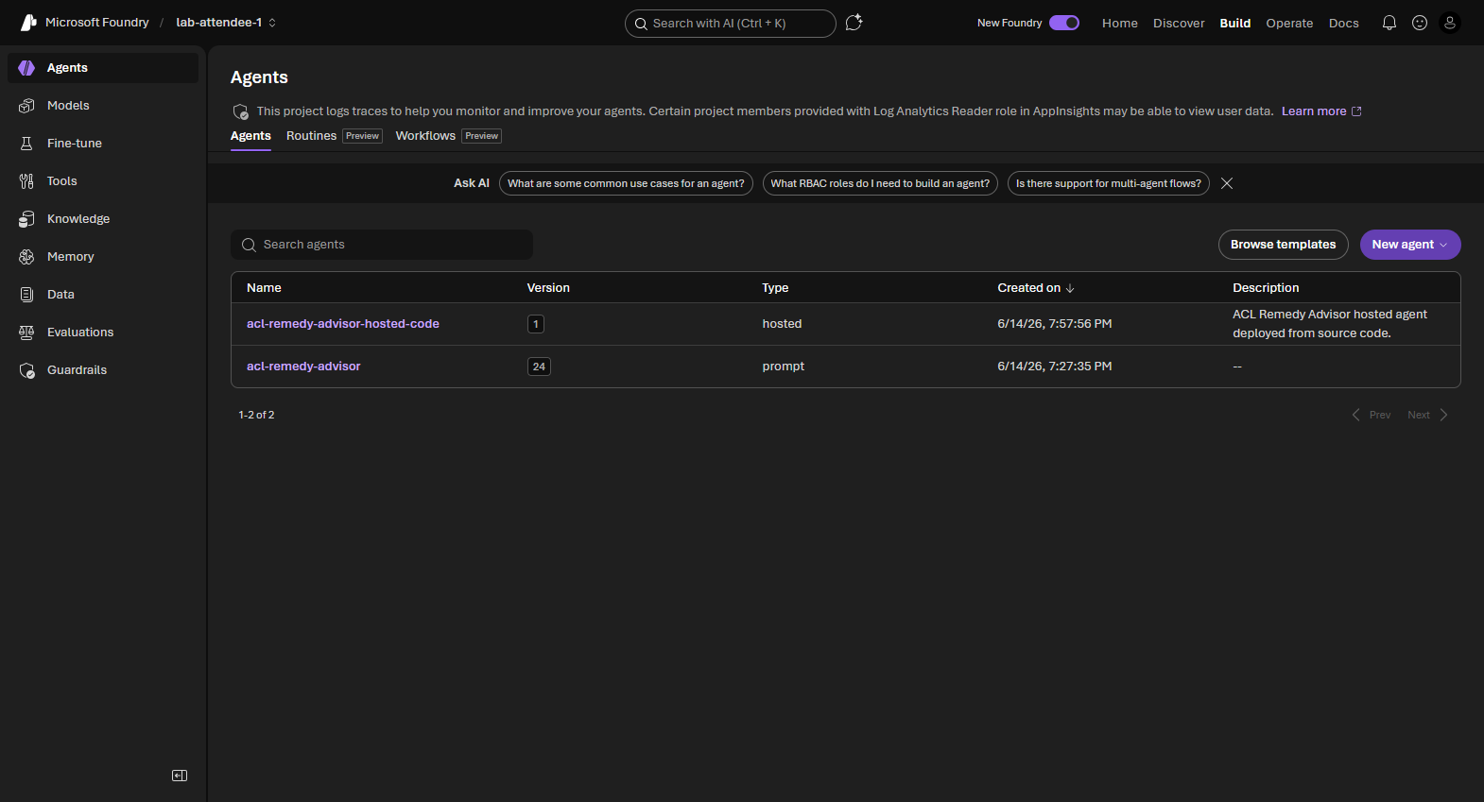The width and height of the screenshot is (1484, 802).
Task: Click the Next page button
Action: (x=1427, y=415)
